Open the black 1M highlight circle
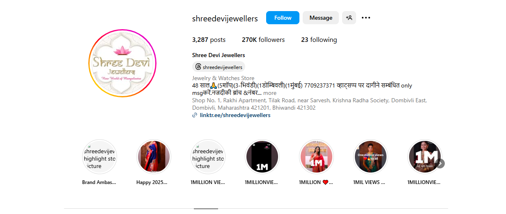The height and width of the screenshot is (214, 506). 262,157
